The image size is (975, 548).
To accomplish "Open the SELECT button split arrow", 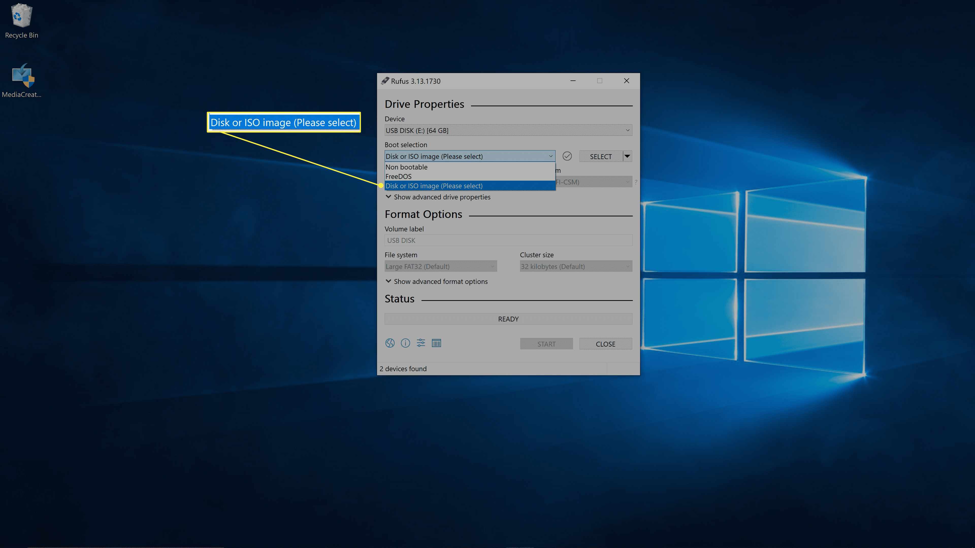I will click(628, 156).
